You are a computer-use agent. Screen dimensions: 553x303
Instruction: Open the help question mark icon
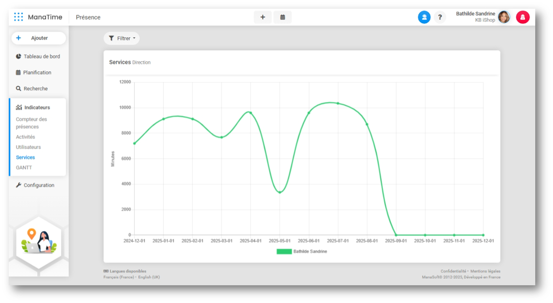click(440, 17)
